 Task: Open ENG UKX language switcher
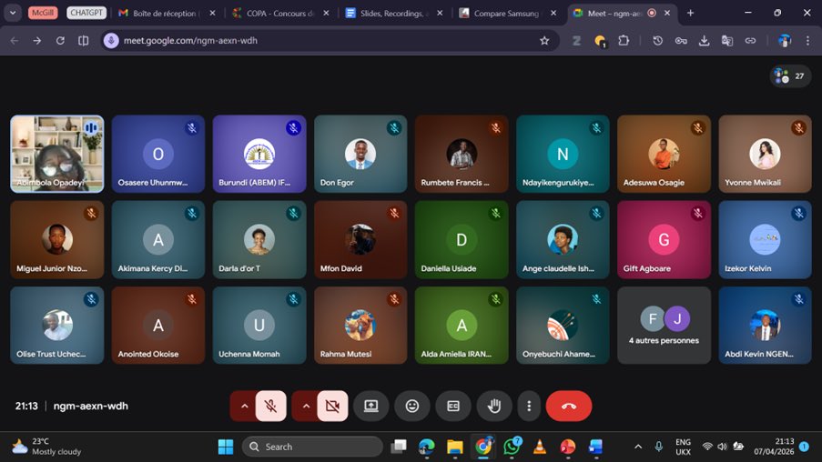pos(683,447)
